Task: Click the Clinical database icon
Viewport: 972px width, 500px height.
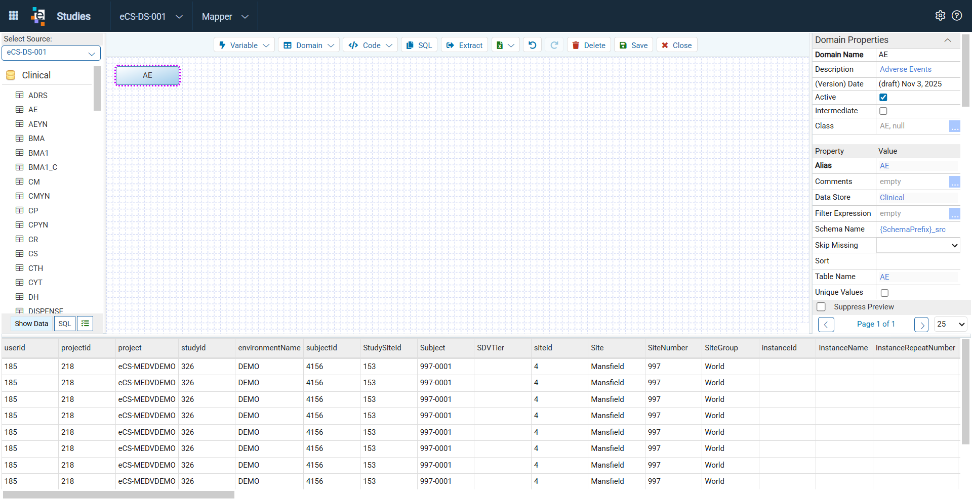Action: click(x=11, y=75)
